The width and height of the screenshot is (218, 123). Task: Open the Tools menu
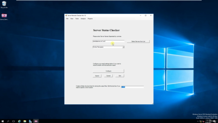coord(77,19)
